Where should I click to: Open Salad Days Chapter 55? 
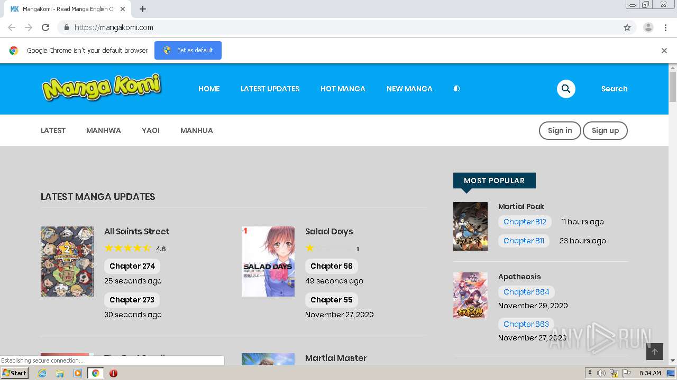pyautogui.click(x=332, y=300)
